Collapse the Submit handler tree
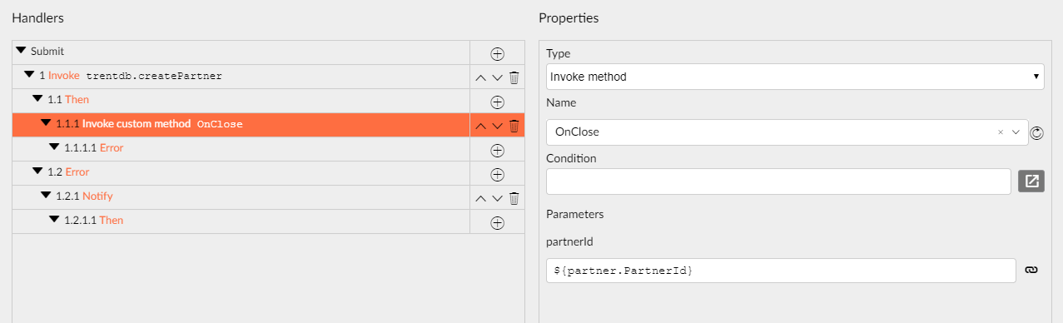 point(22,51)
